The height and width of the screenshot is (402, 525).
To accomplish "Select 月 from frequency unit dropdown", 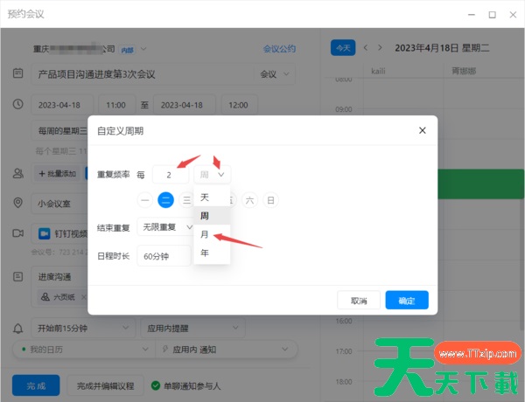I will [x=212, y=234].
